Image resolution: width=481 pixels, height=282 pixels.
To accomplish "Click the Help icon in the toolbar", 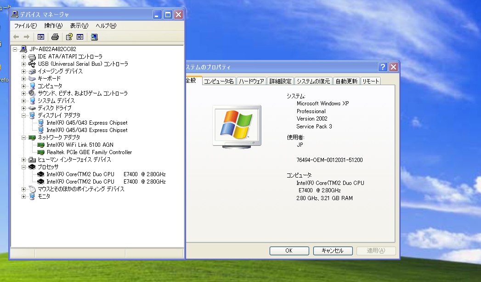I will coord(68,36).
